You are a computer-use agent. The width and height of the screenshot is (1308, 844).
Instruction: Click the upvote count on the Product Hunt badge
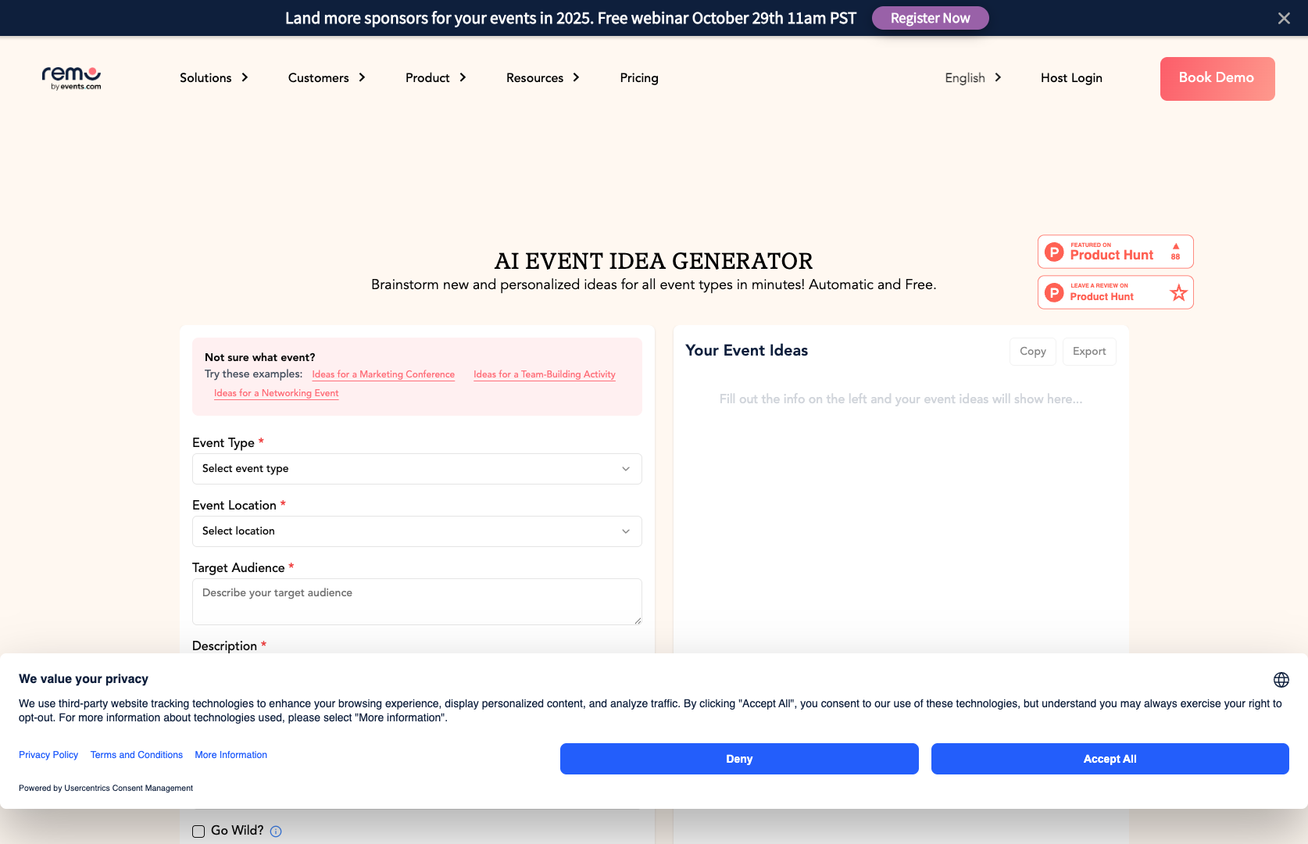(x=1175, y=251)
